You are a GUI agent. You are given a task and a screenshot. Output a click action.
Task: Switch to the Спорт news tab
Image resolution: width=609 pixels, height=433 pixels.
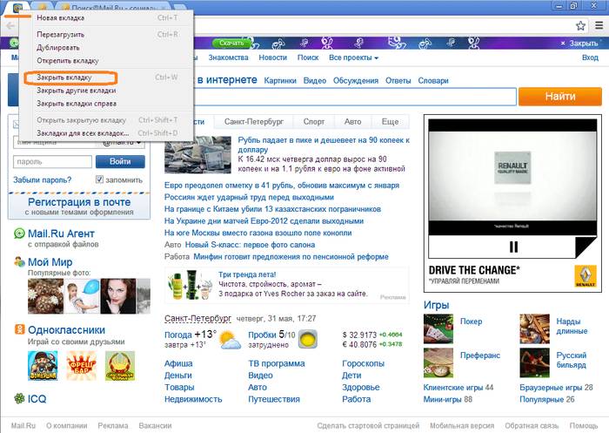(x=314, y=122)
